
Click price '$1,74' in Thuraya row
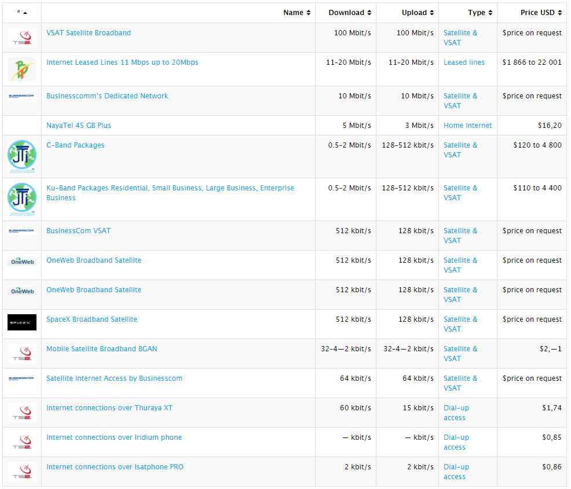(x=552, y=407)
